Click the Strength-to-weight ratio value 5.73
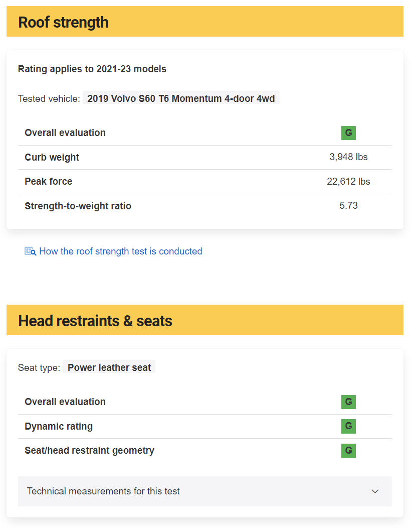The width and height of the screenshot is (413, 528). click(x=348, y=205)
